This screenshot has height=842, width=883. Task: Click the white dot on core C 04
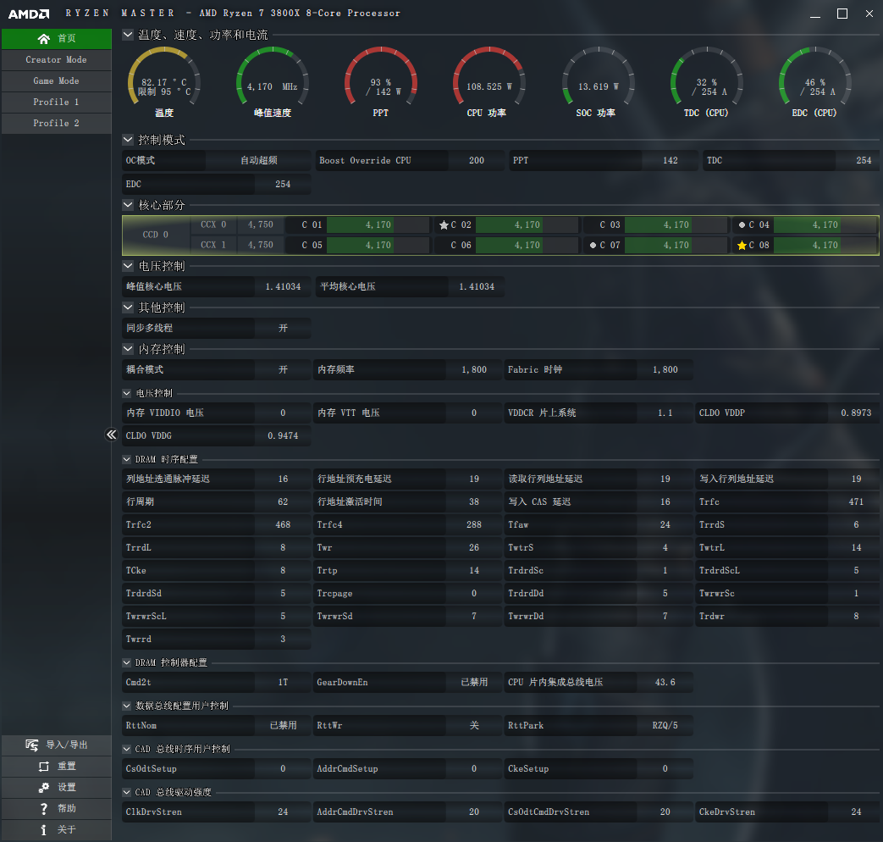[x=742, y=224]
